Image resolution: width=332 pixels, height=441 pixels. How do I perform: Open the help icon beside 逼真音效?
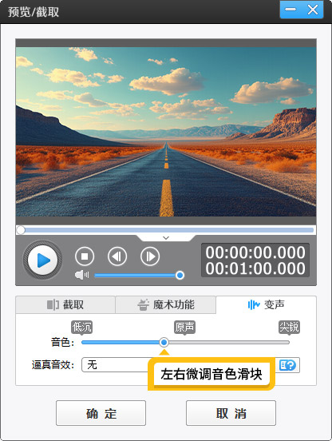tap(287, 365)
